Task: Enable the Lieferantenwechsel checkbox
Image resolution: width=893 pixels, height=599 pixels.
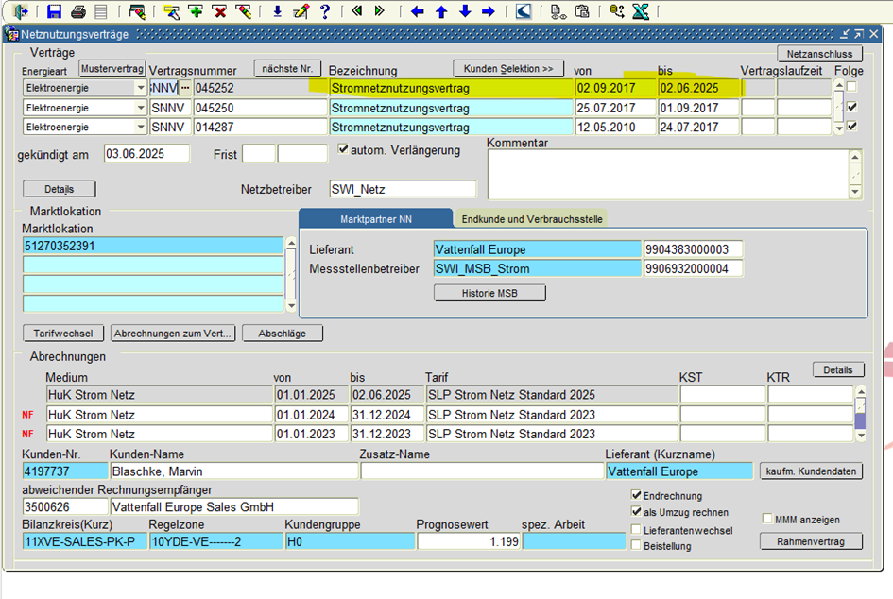Action: tap(636, 530)
